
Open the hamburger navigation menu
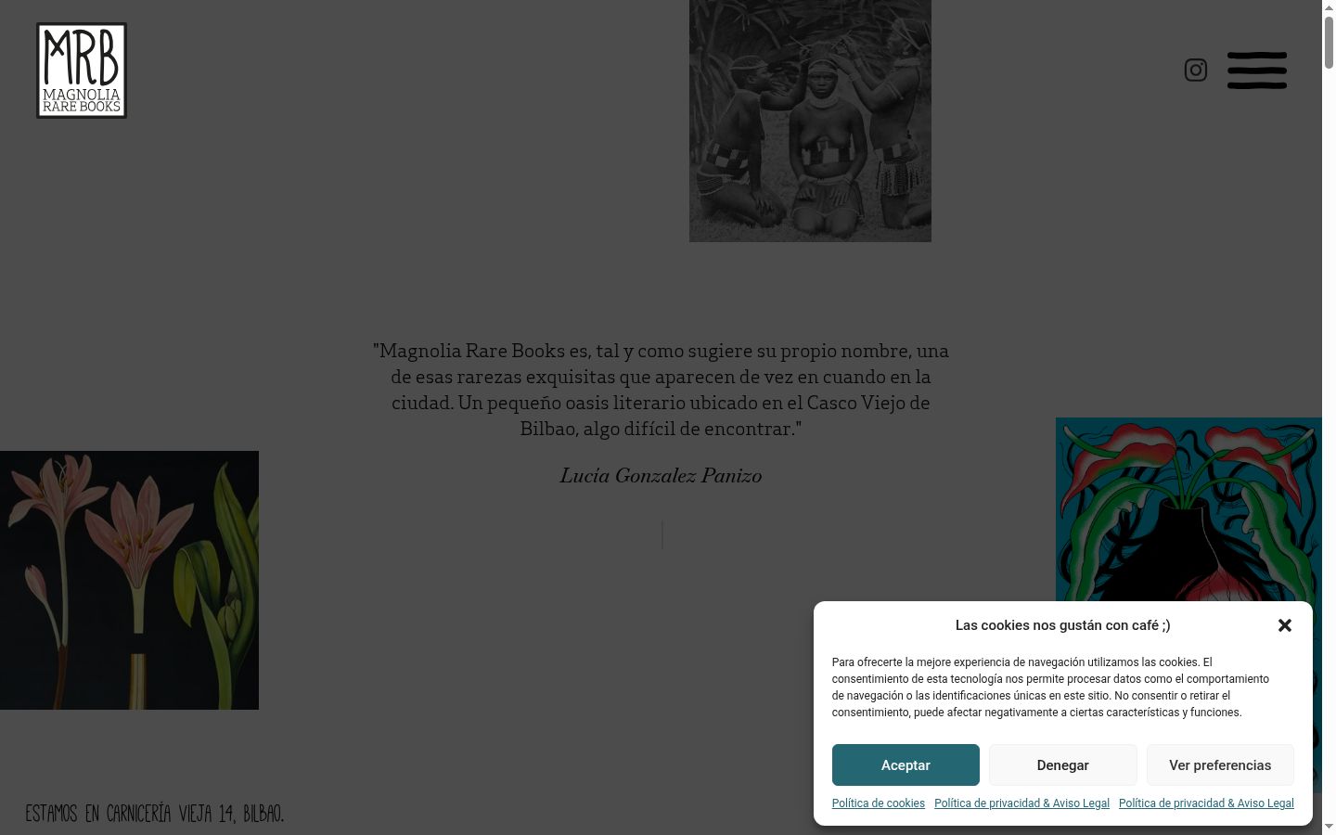[1257, 71]
